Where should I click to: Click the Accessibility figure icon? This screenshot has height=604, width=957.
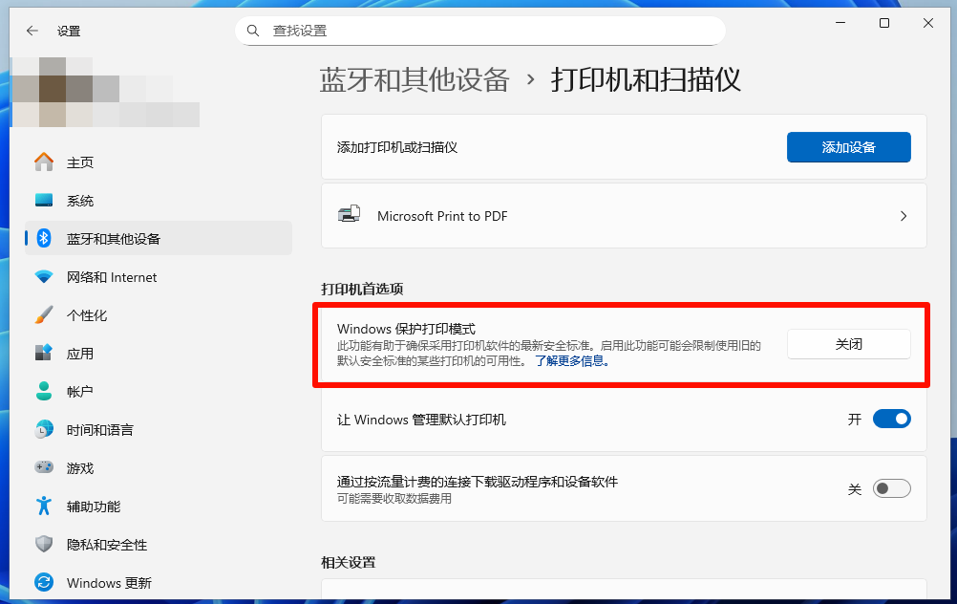[x=44, y=506]
